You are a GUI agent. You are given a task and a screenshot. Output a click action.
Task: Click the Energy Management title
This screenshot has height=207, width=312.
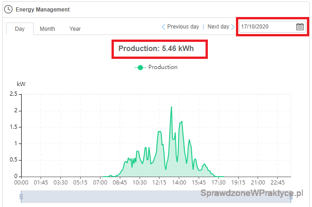tap(42, 10)
